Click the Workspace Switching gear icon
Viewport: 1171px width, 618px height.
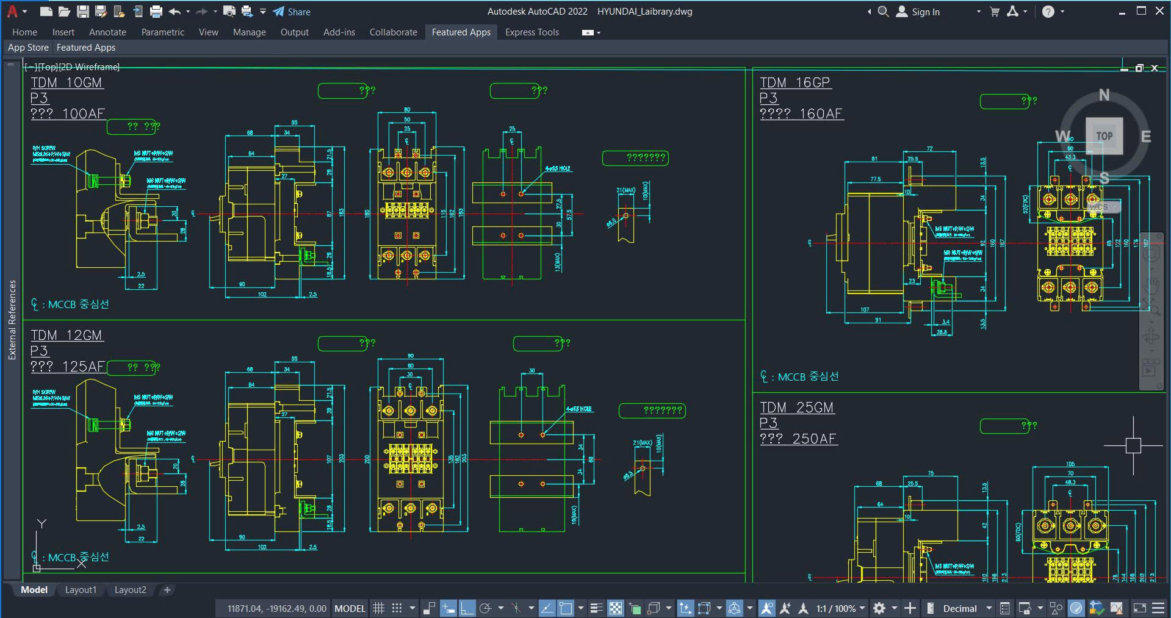[879, 608]
